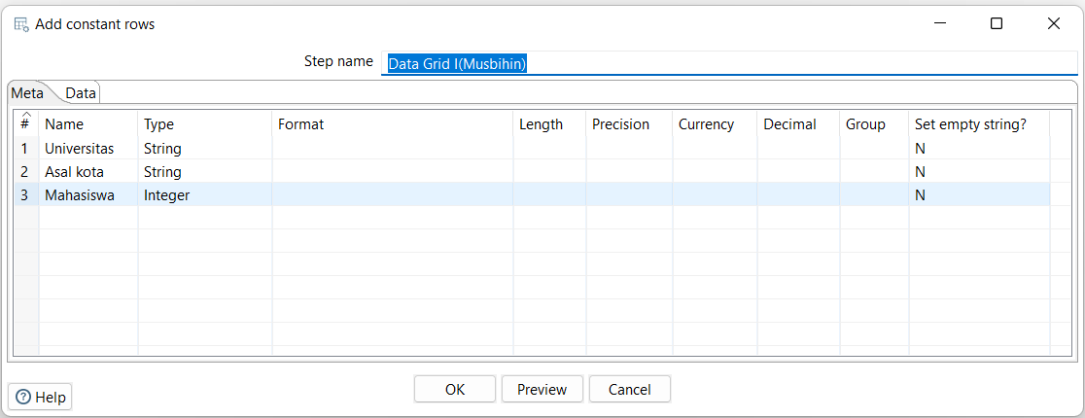The width and height of the screenshot is (1085, 418).
Task: Select the Meta tab
Action: 27,92
